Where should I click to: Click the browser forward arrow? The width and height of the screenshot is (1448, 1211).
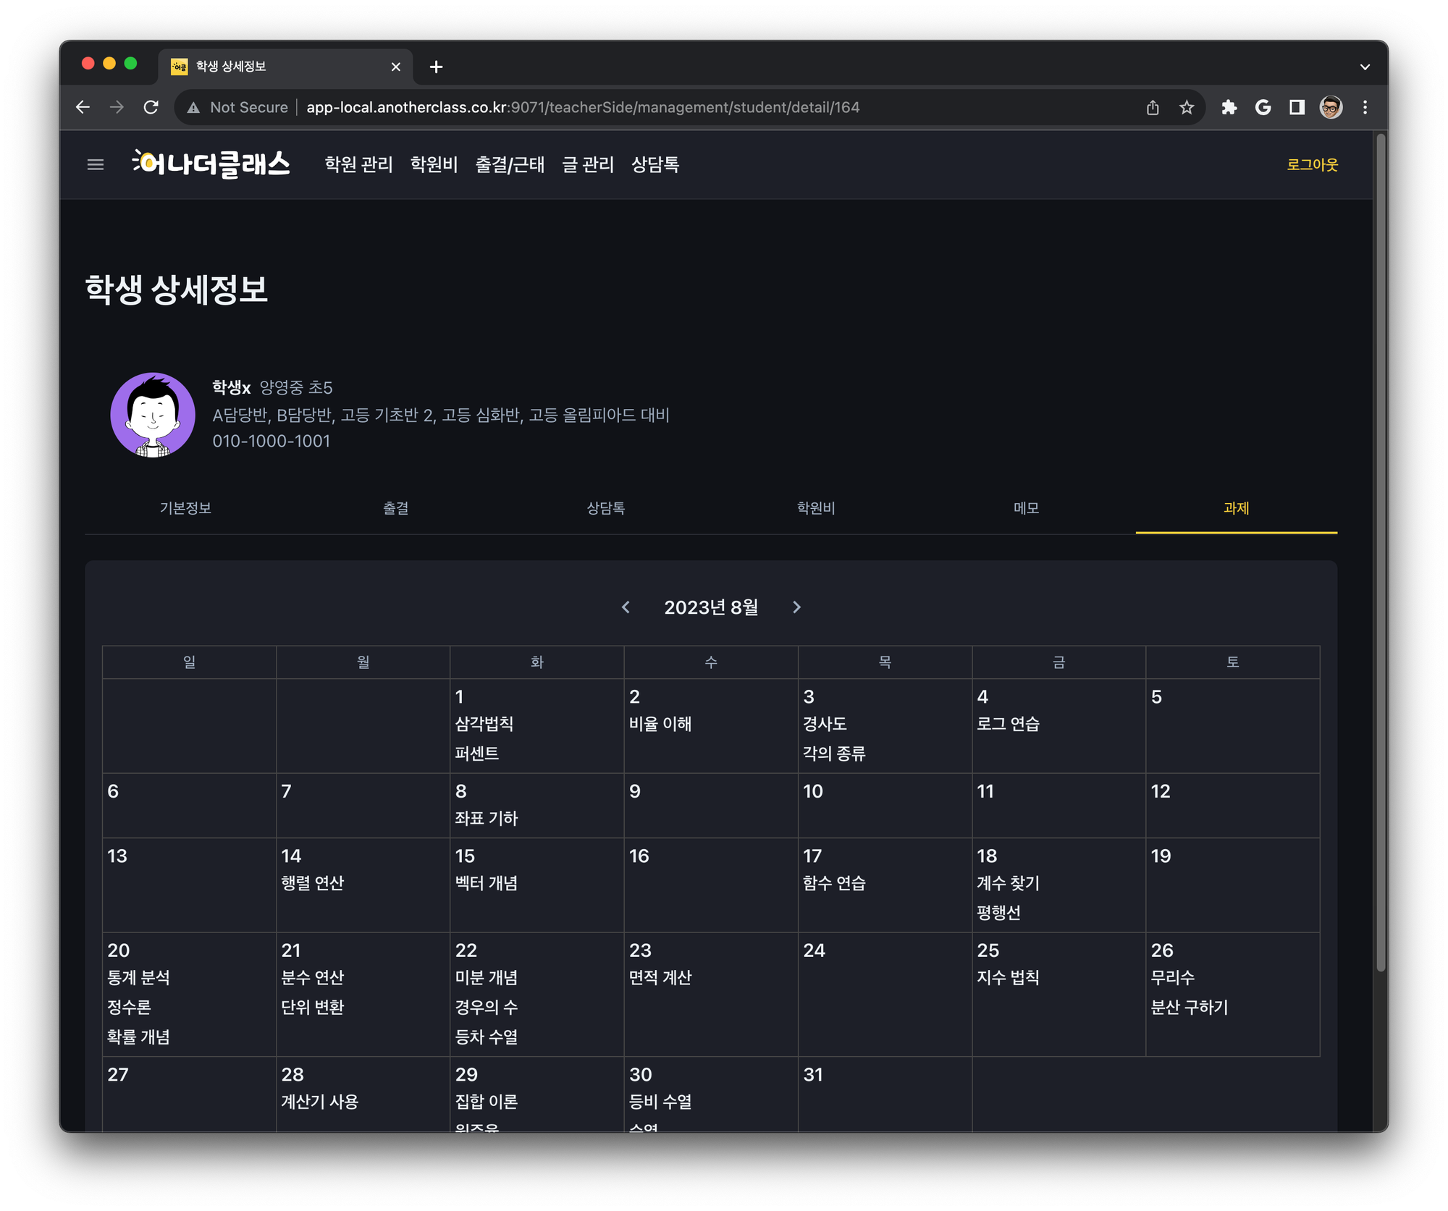(117, 107)
